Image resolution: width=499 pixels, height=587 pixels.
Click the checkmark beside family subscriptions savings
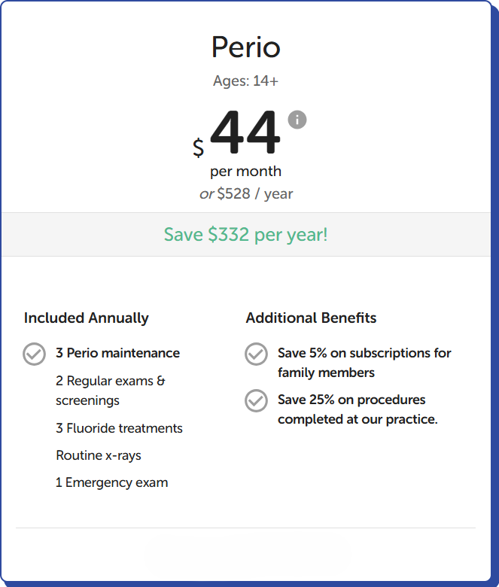[x=256, y=354]
